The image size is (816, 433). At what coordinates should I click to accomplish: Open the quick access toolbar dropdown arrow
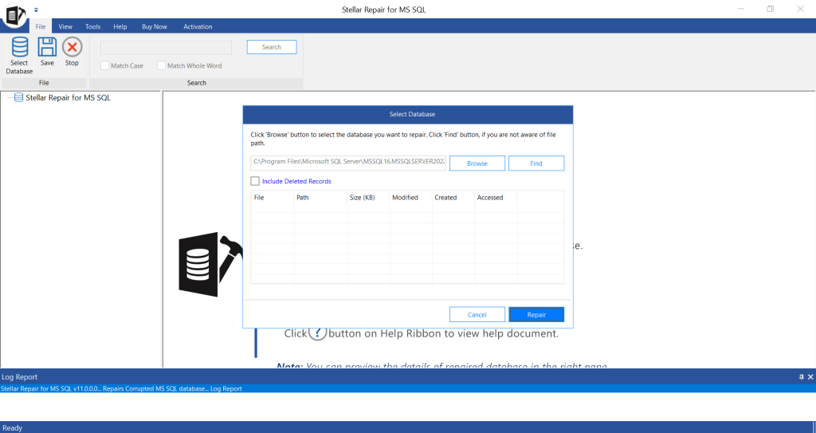pos(36,10)
